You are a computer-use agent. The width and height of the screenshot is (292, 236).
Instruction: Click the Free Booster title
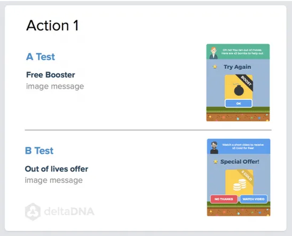[51, 75]
